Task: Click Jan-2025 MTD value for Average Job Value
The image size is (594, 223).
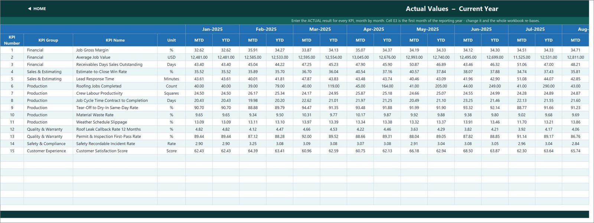Action: pos(199,57)
